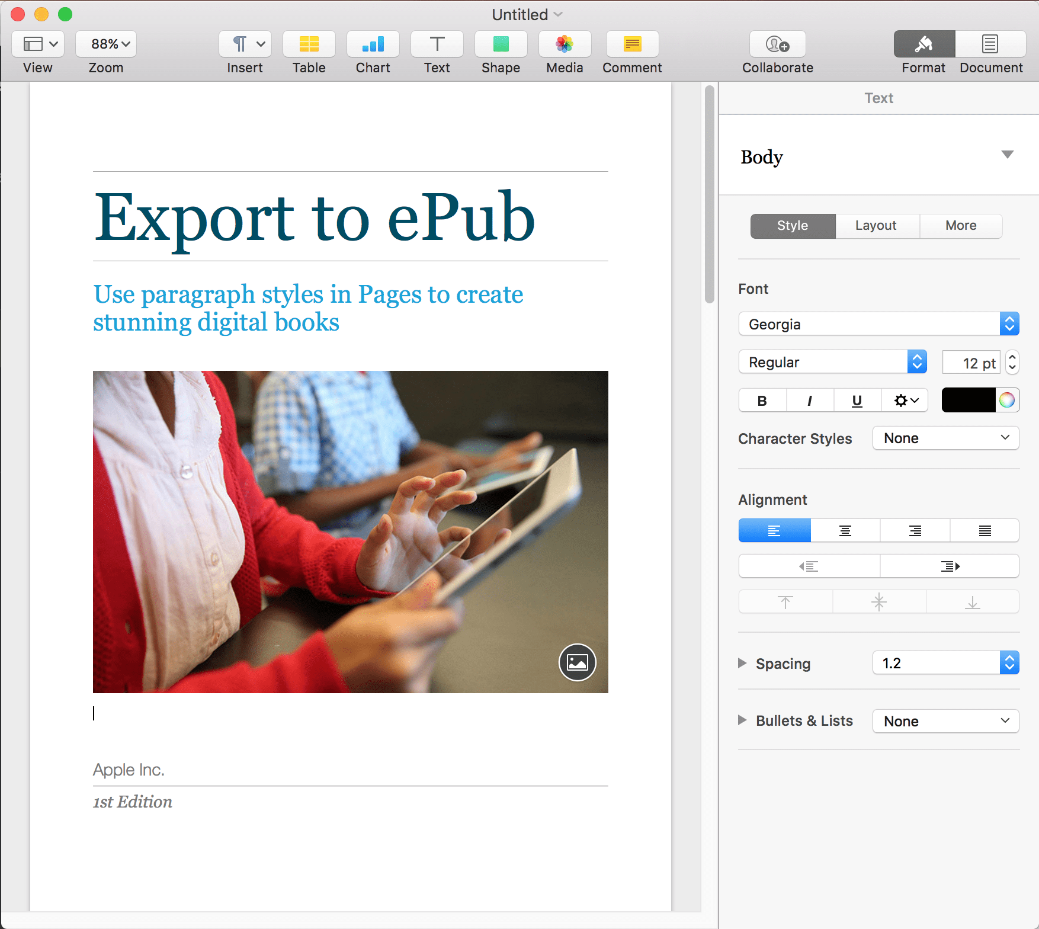Expand the Bullets & Lists section

[743, 720]
